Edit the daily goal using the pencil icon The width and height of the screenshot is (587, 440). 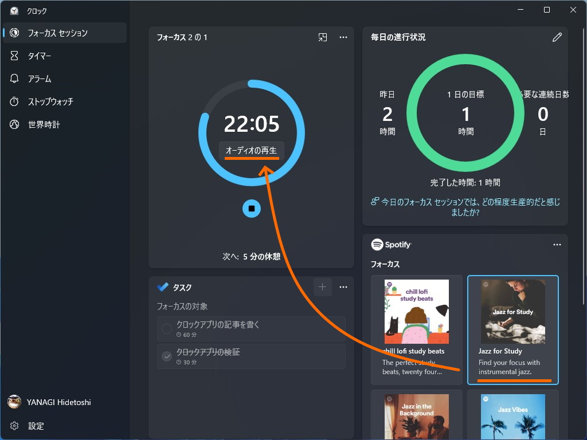coord(557,37)
